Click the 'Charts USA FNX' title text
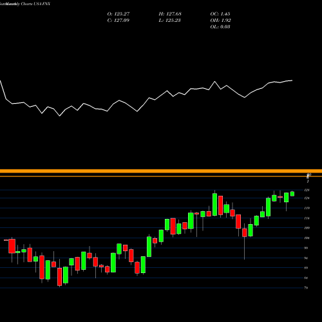This screenshot has width=322, height=322. click(35, 4)
